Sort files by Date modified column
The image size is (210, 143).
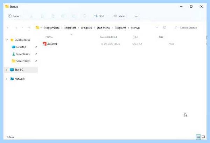[x=108, y=37]
